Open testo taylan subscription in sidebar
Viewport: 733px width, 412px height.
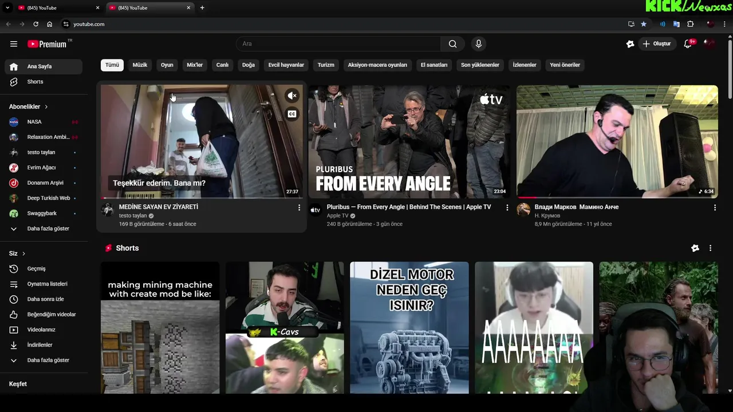[44, 152]
